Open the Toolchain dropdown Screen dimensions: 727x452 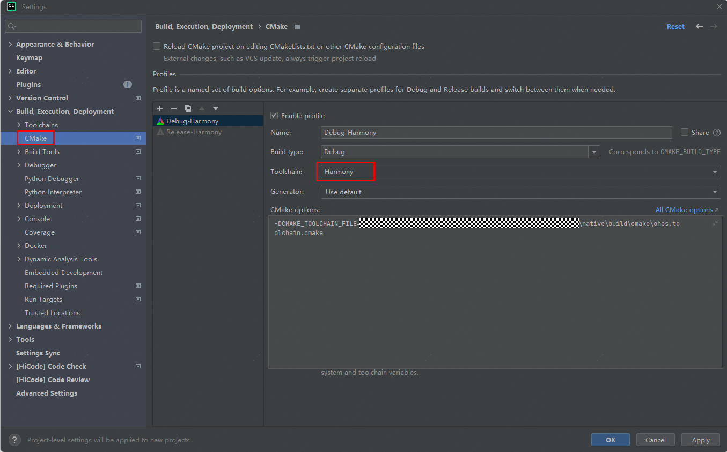point(715,172)
